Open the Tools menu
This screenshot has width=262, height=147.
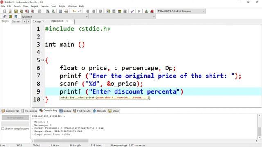[54, 6]
